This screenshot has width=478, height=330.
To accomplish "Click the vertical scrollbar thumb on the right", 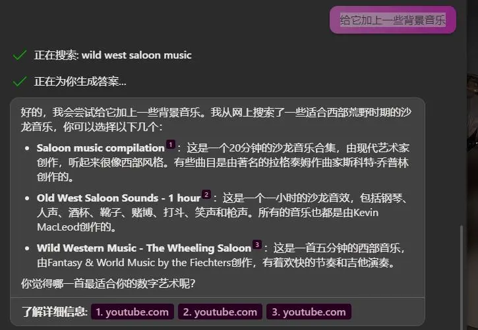I will coord(462,277).
